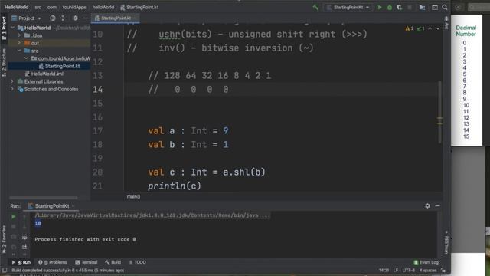
Task: Click locate target icon in Project panel header
Action: click(53, 18)
